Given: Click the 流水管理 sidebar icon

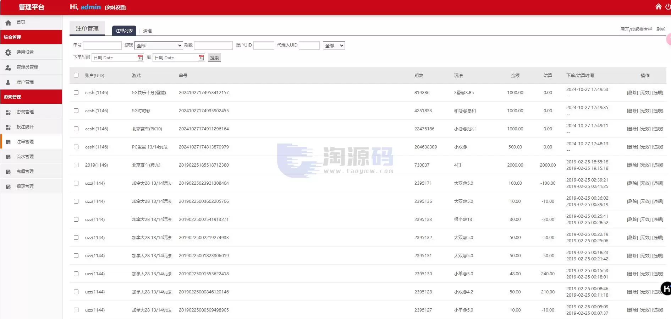Looking at the screenshot, I should pyautogui.click(x=8, y=157).
